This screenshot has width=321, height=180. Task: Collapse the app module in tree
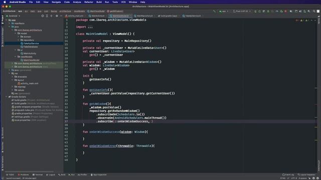pos(7,20)
